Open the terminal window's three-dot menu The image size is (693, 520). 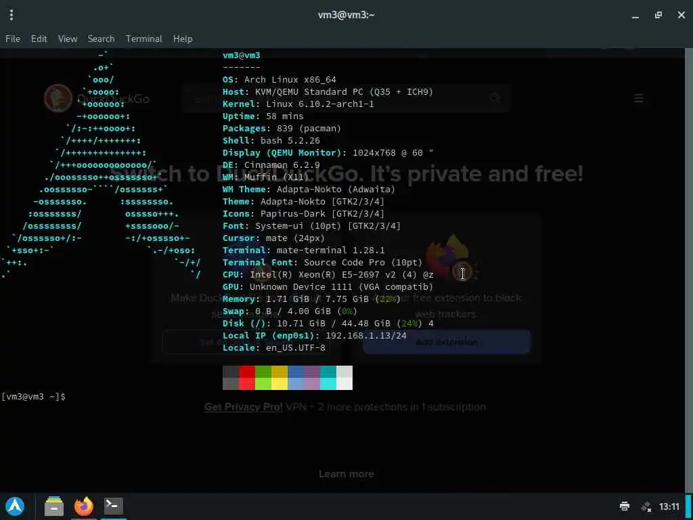(12, 15)
